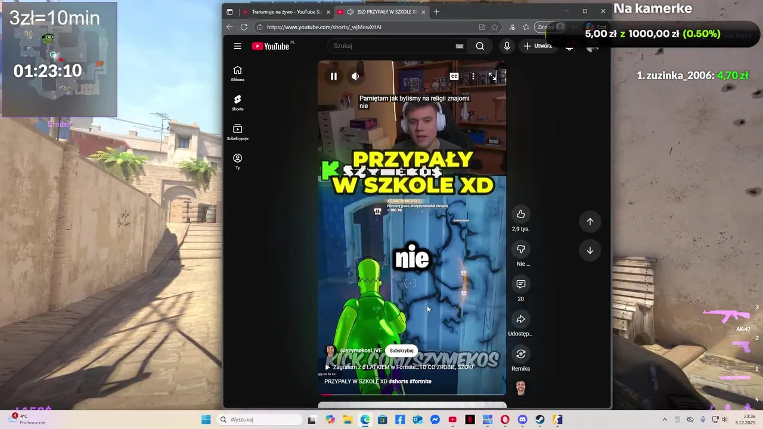The image size is (763, 429).
Task: Open the volume control in system tray
Action: [x=725, y=419]
